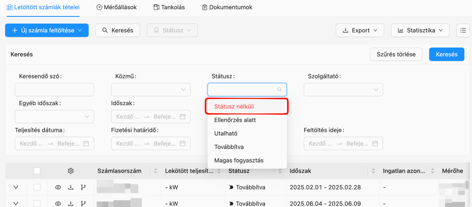Click Szűrés törlése button
Image resolution: width=472 pixels, height=207 pixels.
click(396, 54)
